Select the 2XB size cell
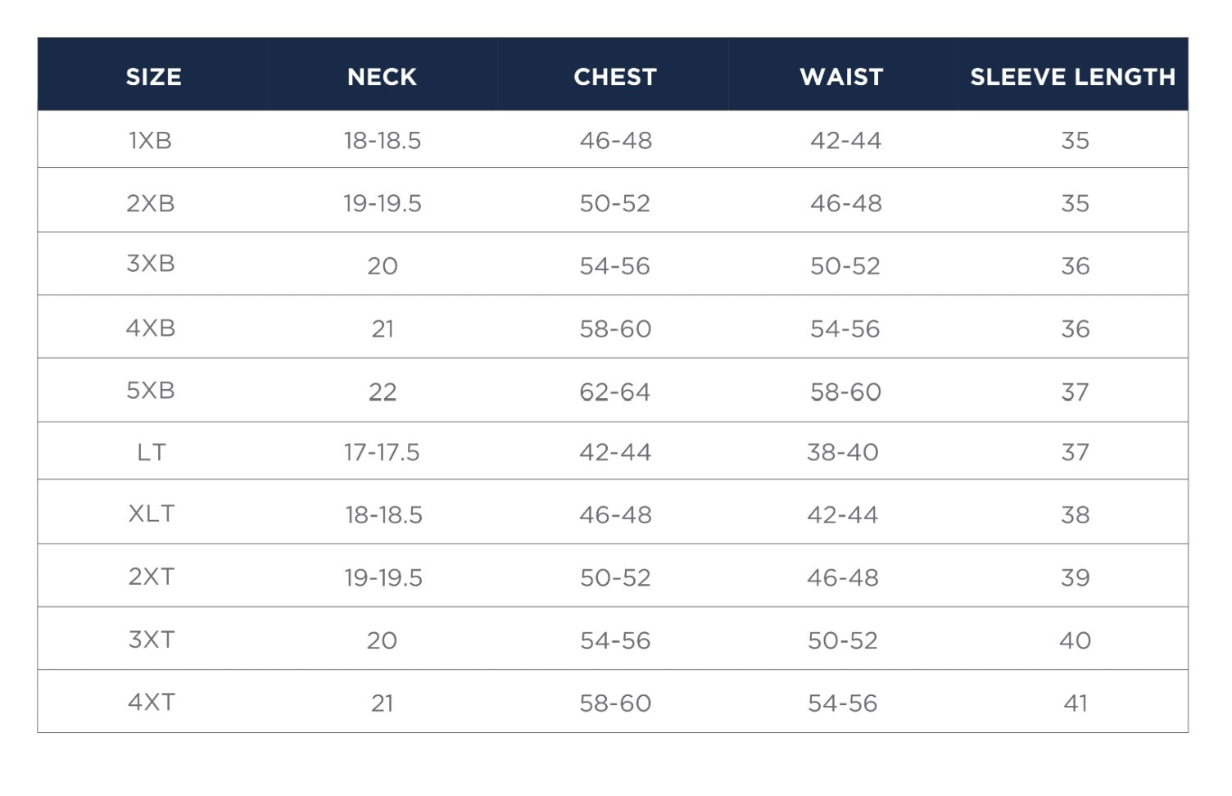The height and width of the screenshot is (796, 1232). point(151,203)
